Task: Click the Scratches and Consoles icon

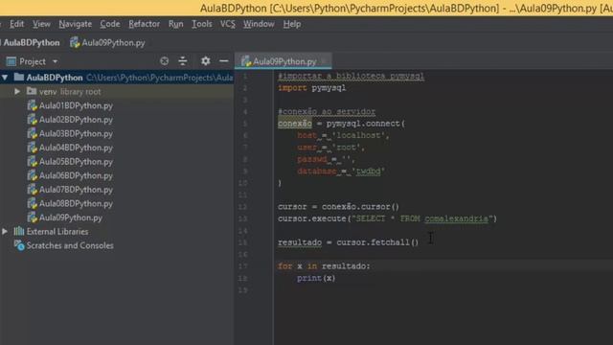Action: (19, 245)
